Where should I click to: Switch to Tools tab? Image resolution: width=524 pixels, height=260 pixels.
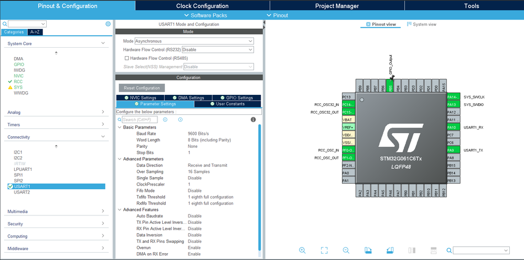point(471,6)
